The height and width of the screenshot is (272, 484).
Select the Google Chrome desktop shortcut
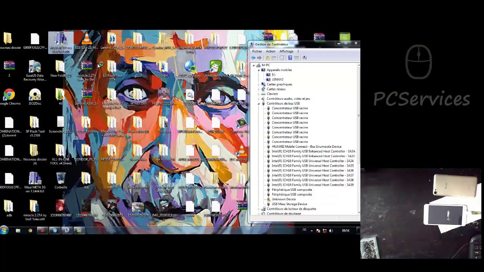(x=9, y=97)
